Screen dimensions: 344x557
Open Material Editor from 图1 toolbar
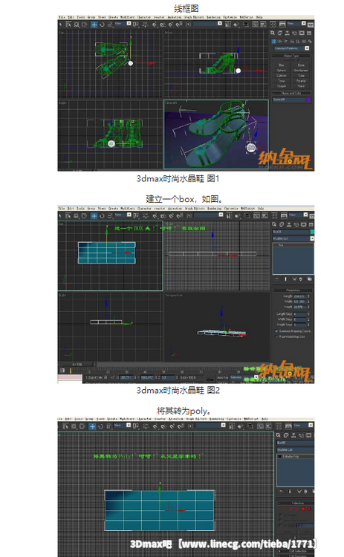point(273,25)
